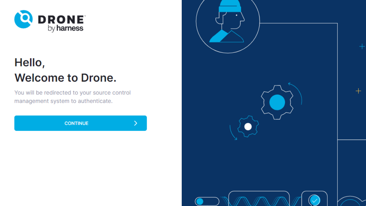This screenshot has width=366, height=206.
Task: Click the "by harness" logo text
Action: (x=65, y=28)
